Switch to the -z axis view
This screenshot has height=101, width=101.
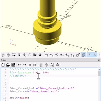coord(72,55)
